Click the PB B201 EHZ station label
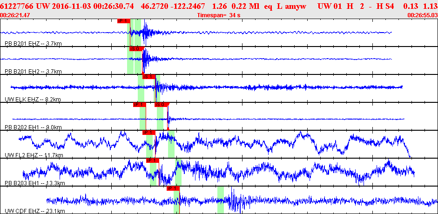This screenshot has width=438, height=214. [x=33, y=44]
